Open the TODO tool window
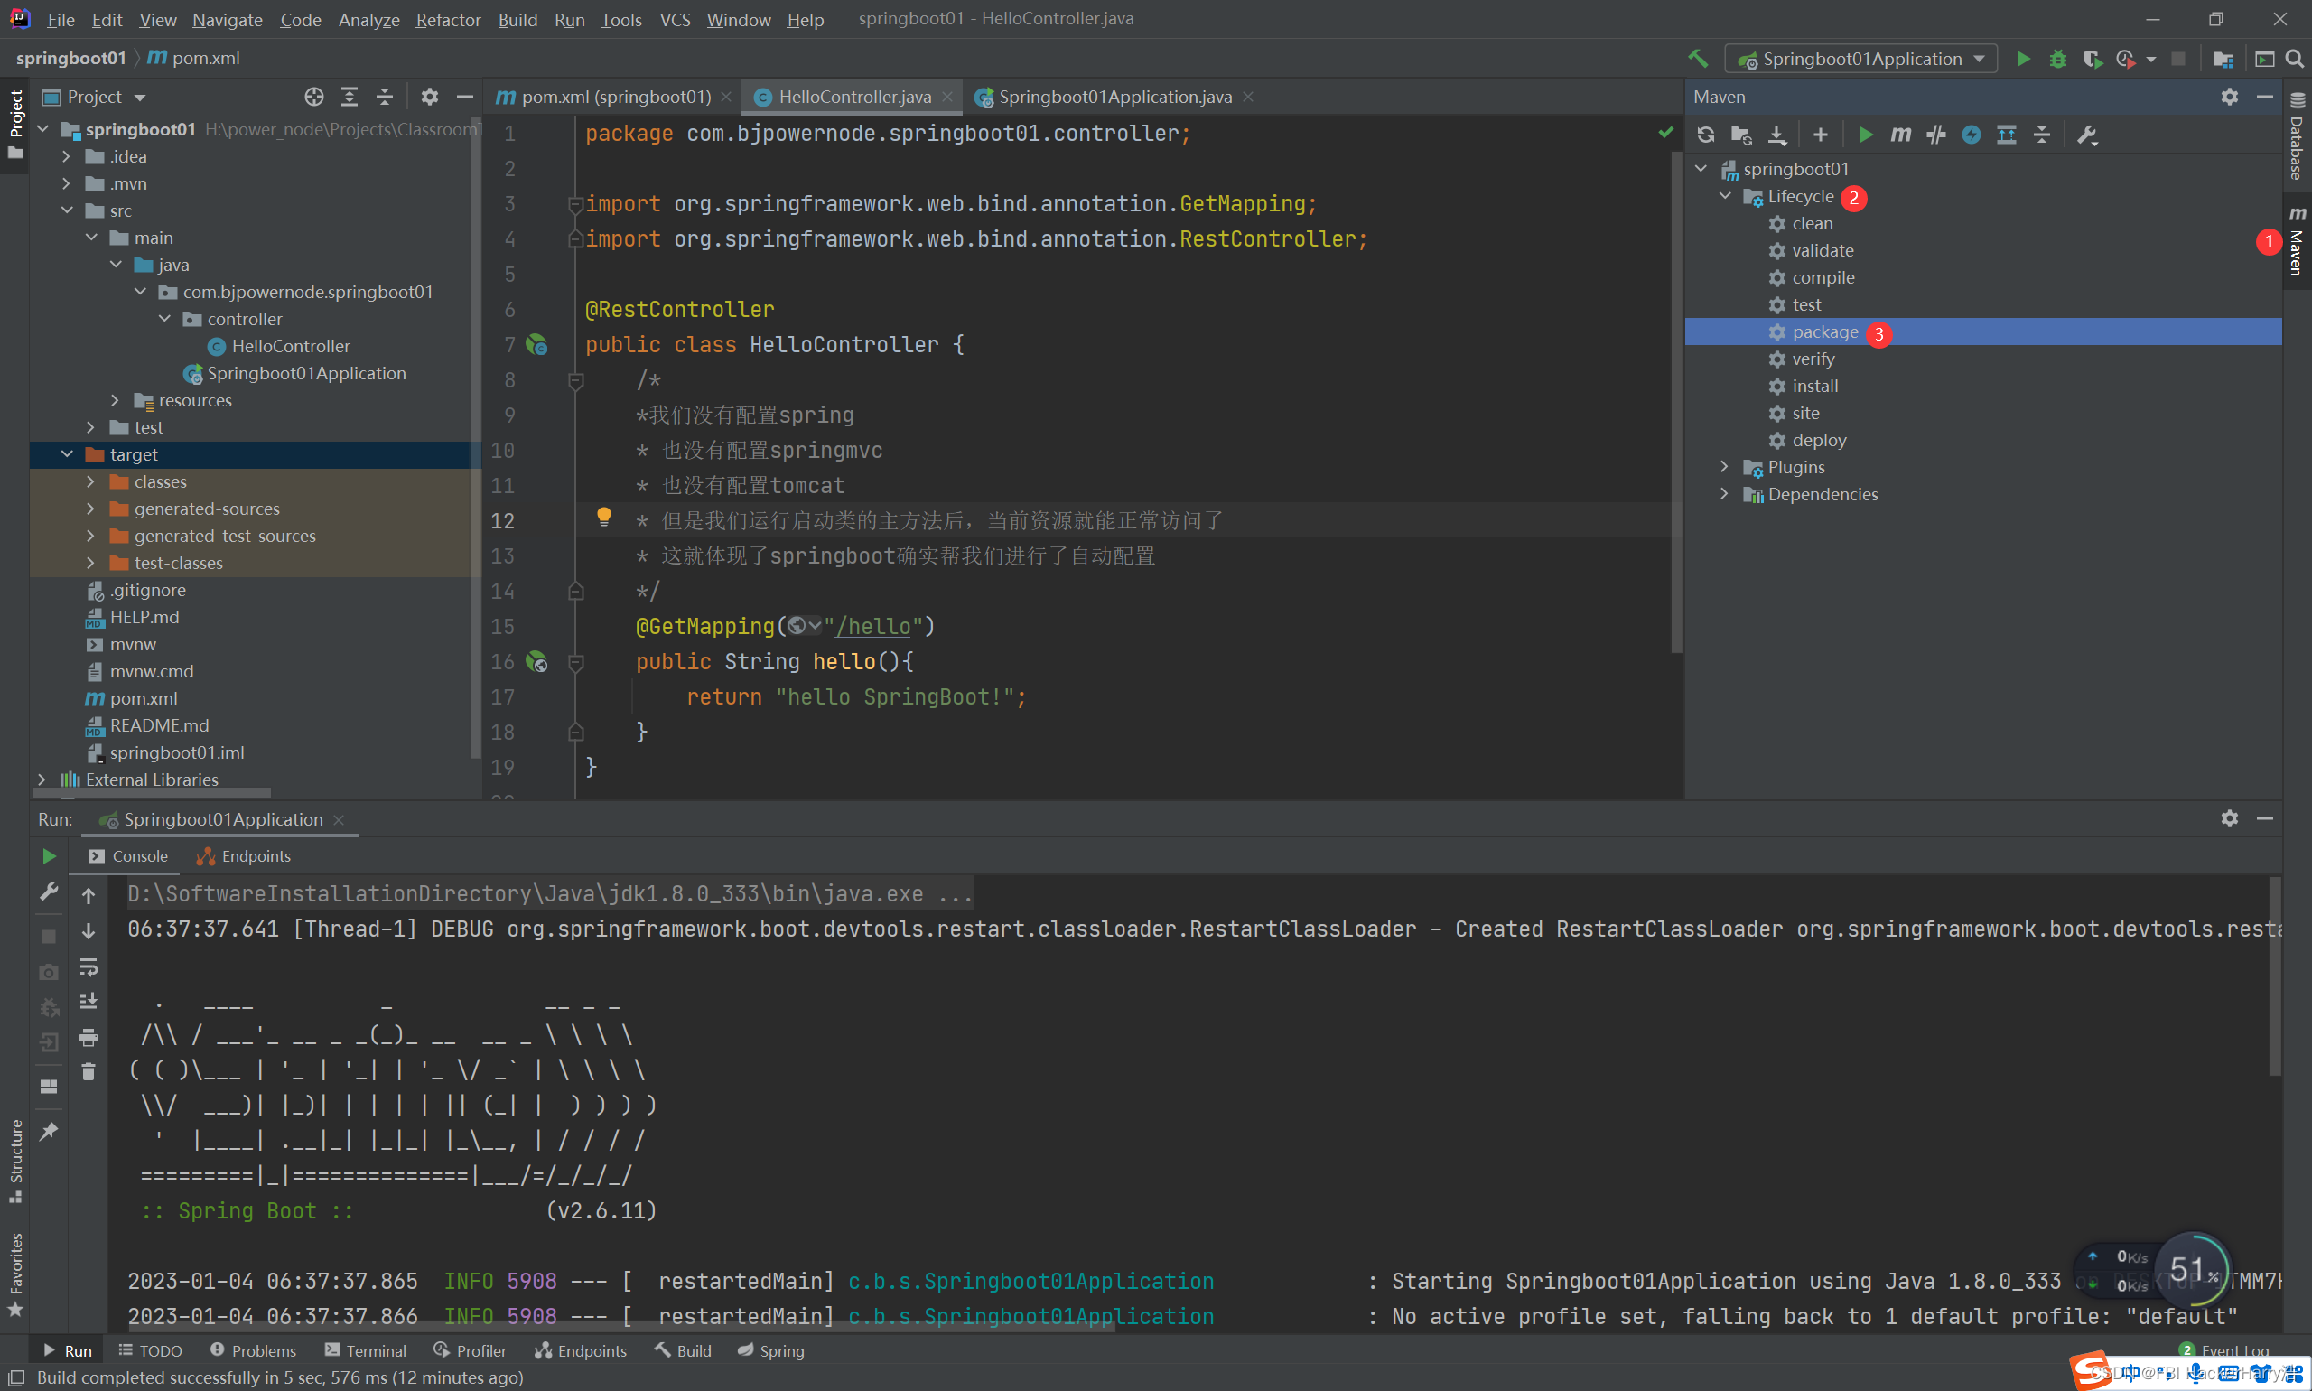 point(150,1350)
